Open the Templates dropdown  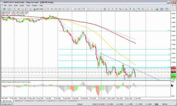coord(167,9)
